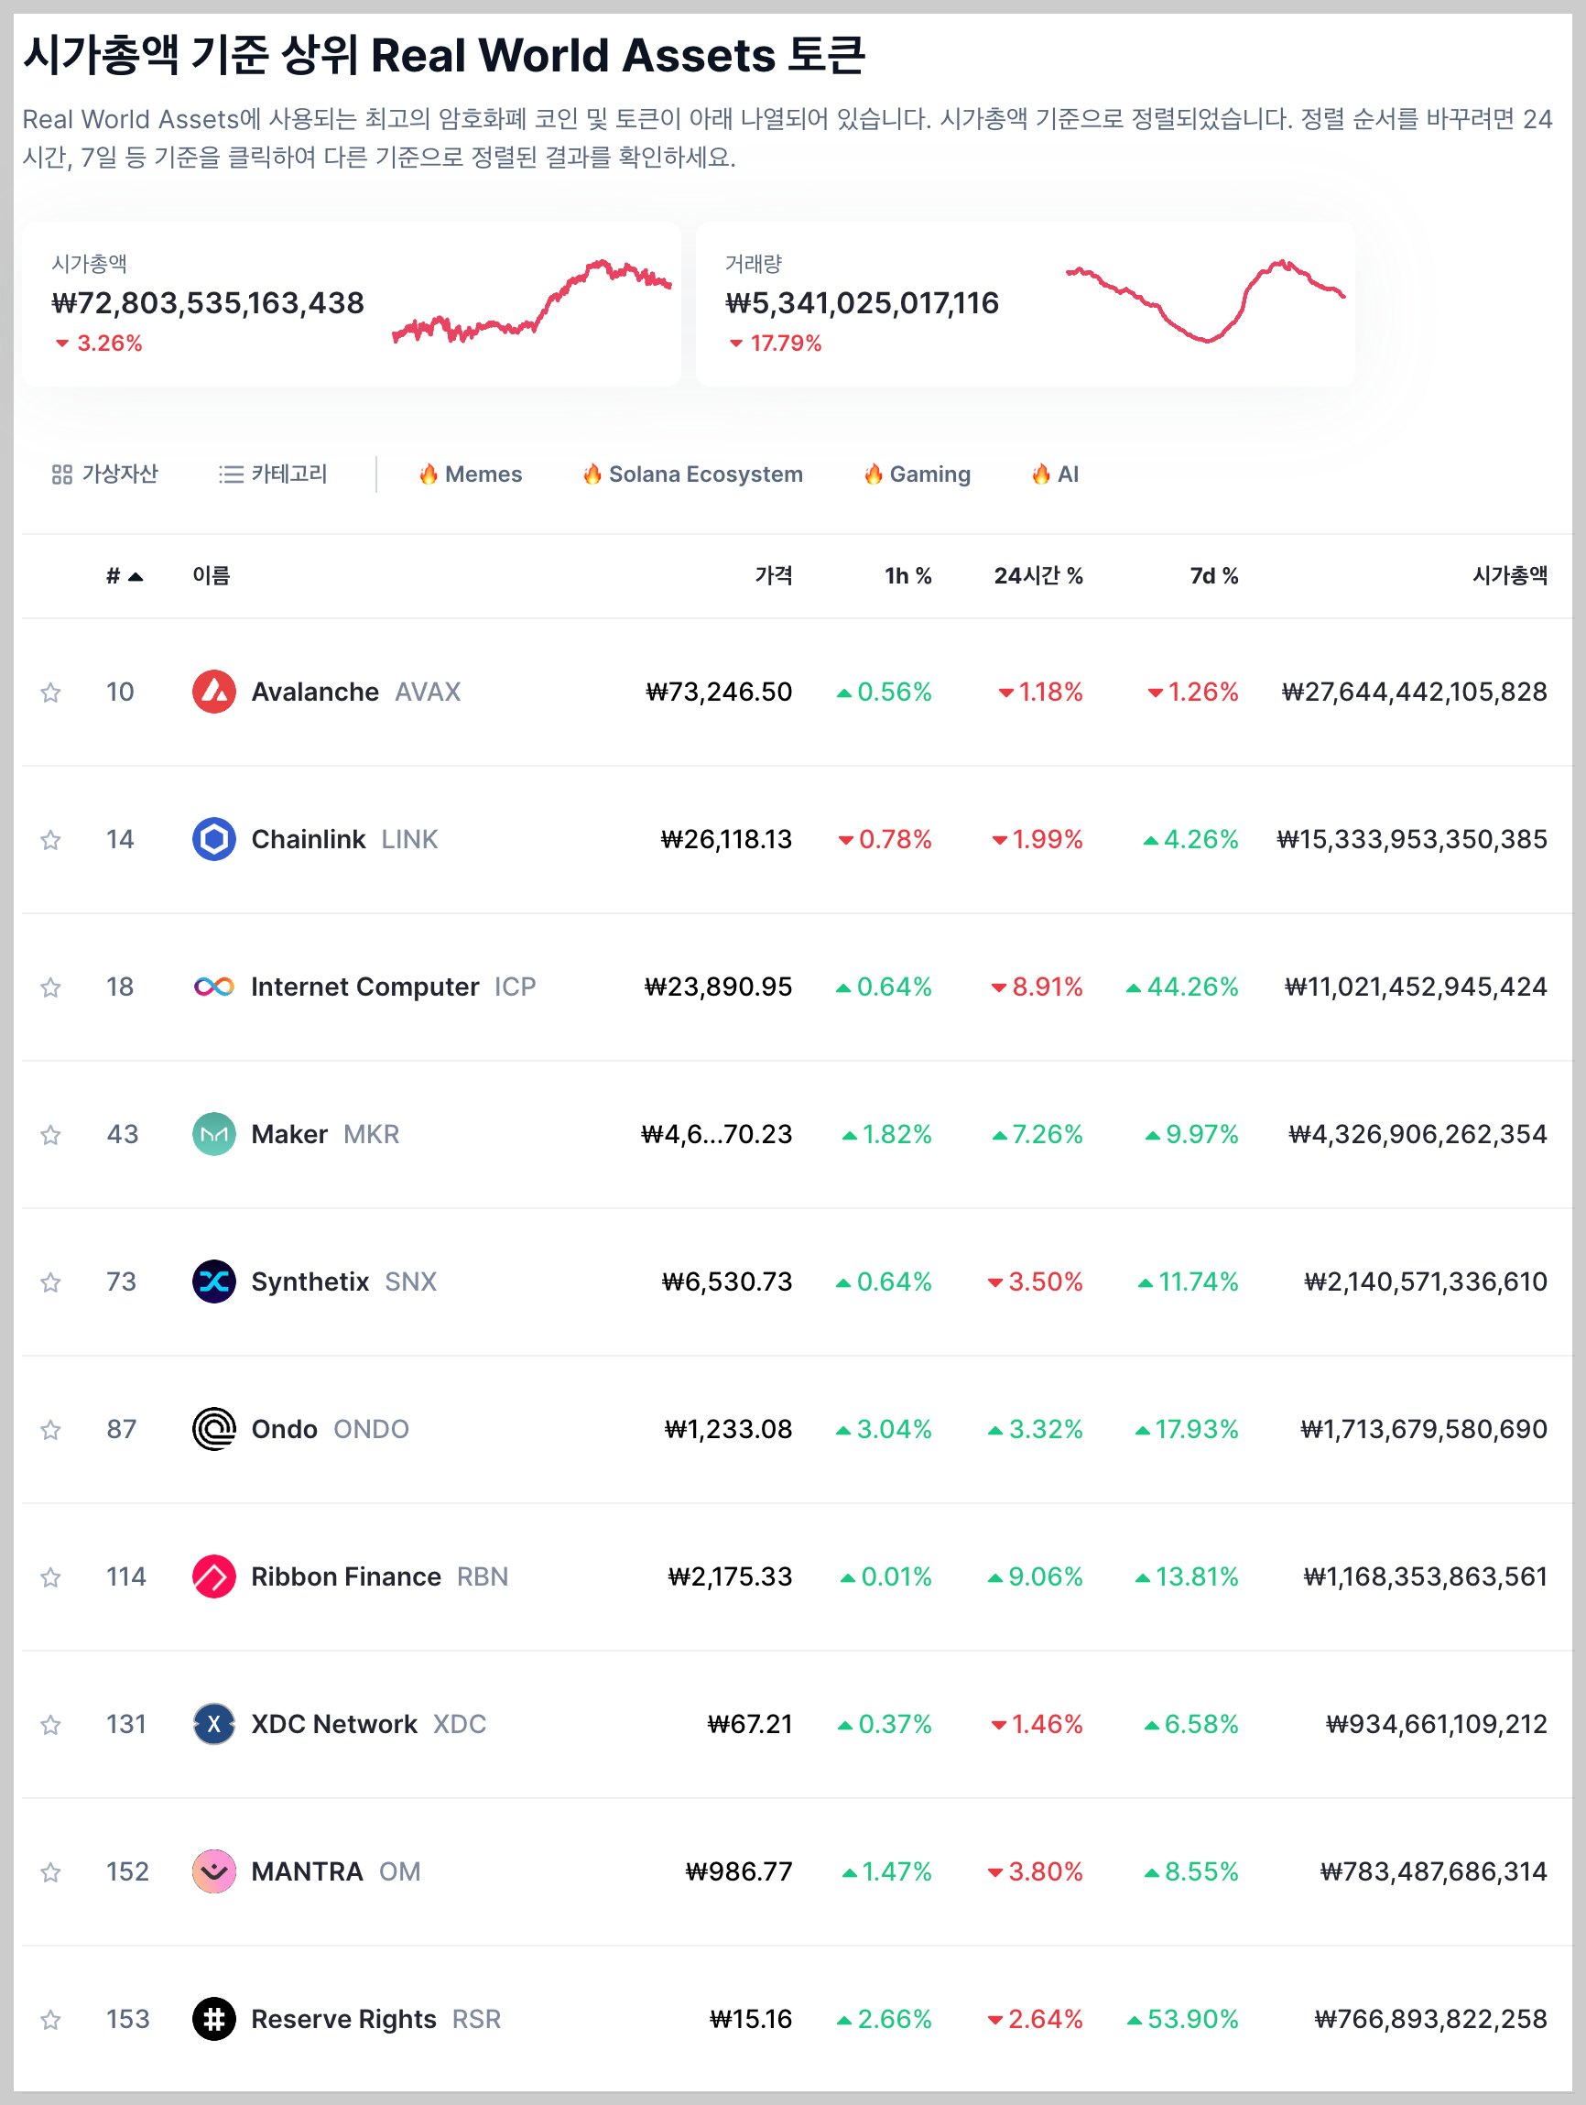Click the Synthetix SNX logo

(214, 1282)
